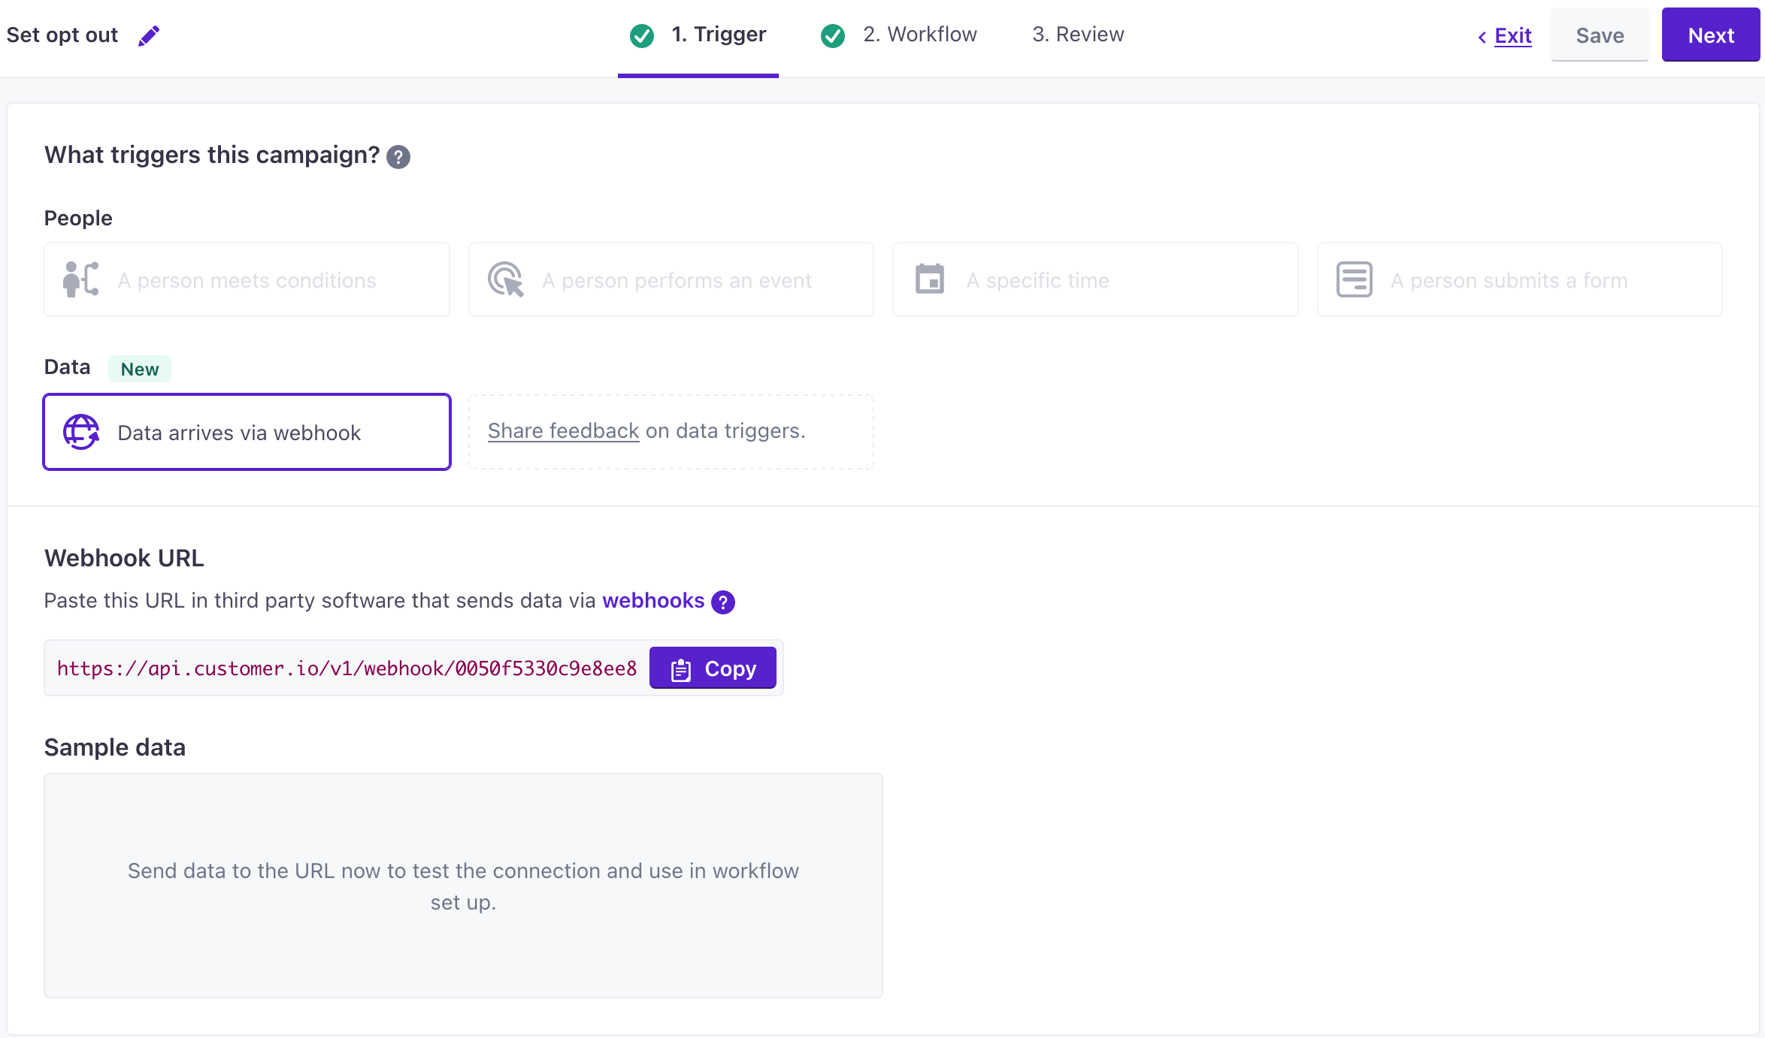
Task: Click the webhook URL input field
Action: 347,667
